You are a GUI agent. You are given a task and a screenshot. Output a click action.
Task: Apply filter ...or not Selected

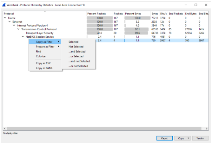(x=78, y=66)
